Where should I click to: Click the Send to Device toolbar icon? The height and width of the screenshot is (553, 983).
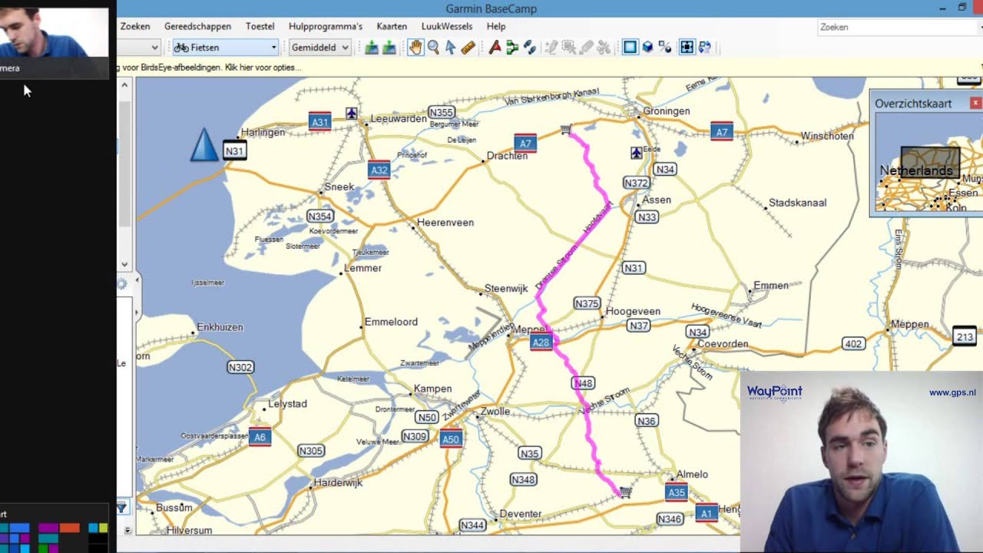pos(372,48)
